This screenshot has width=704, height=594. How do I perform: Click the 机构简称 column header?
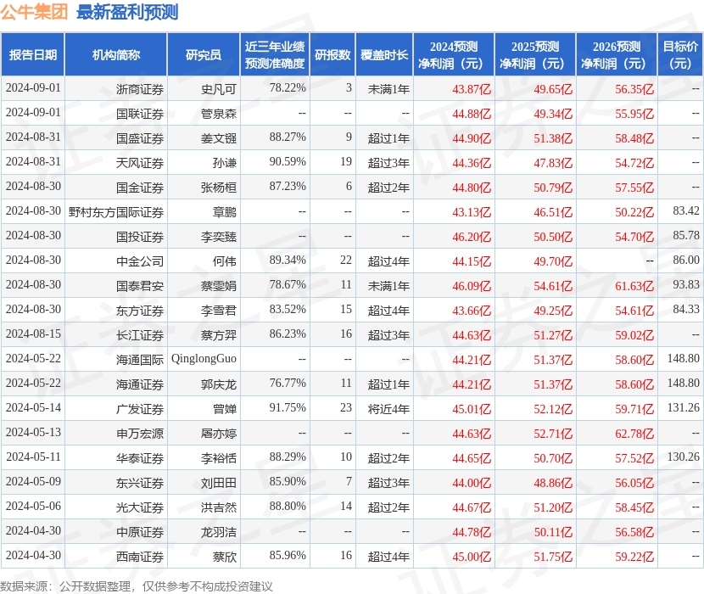coord(116,55)
